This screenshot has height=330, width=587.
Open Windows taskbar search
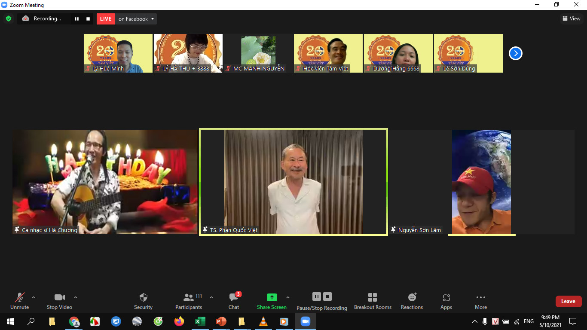[x=31, y=321]
